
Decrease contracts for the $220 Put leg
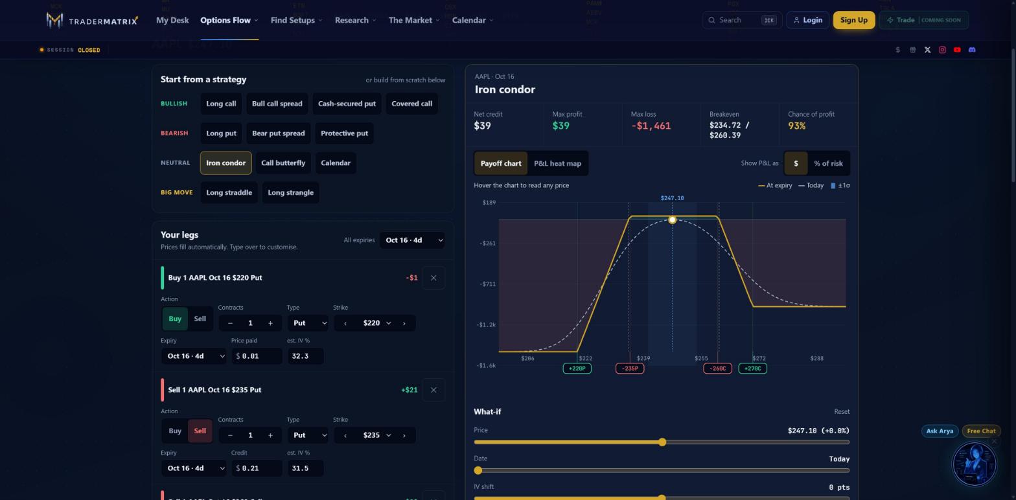(x=230, y=323)
